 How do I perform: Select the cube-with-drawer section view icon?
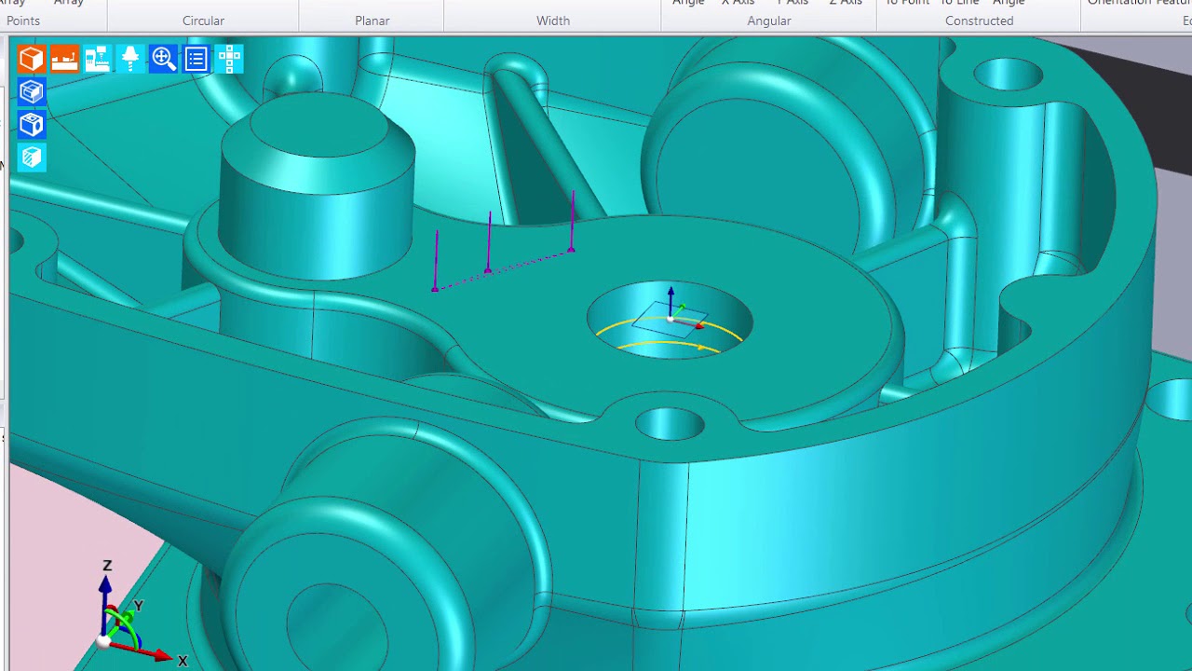(32, 91)
